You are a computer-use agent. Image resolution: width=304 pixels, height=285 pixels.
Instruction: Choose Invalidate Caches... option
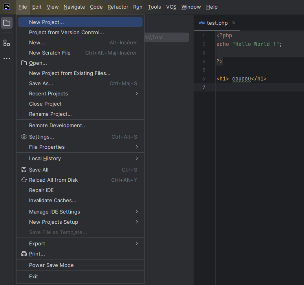click(x=53, y=200)
